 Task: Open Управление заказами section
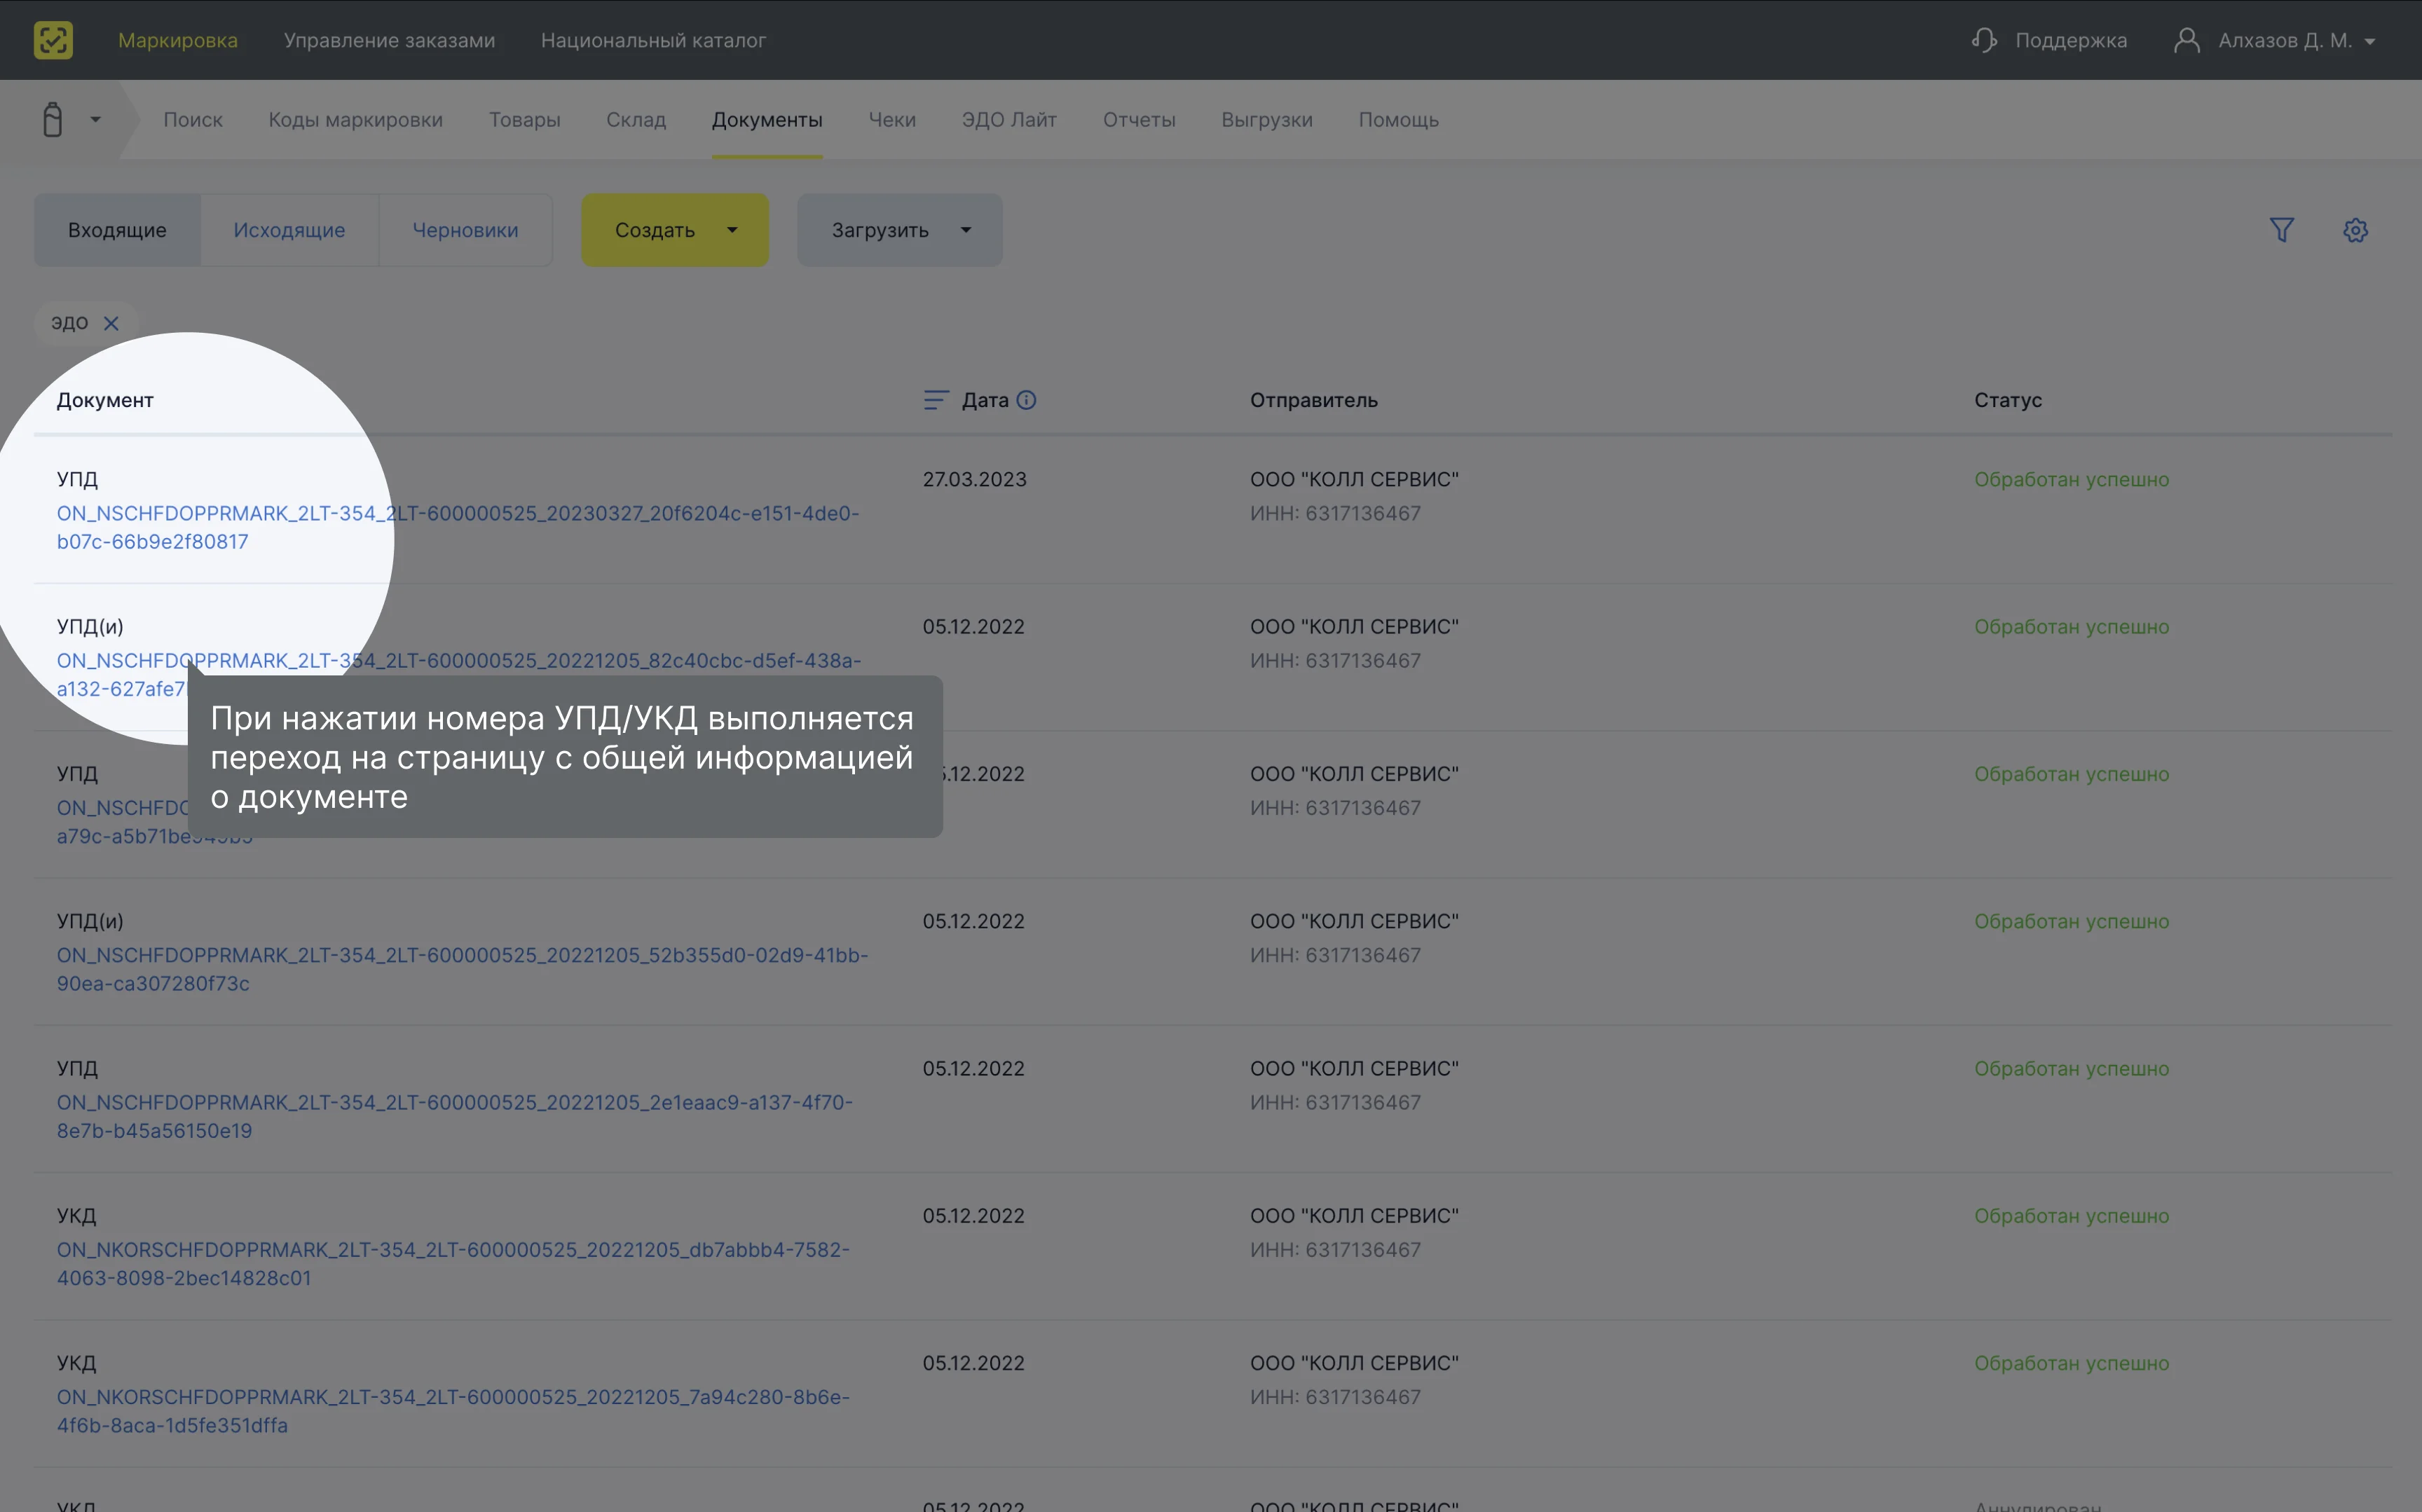389,40
